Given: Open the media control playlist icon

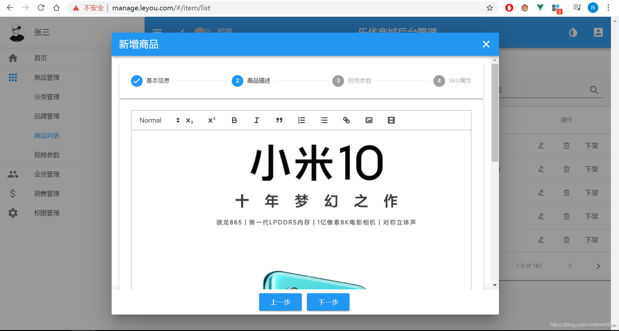Looking at the screenshot, I should coord(577,8).
